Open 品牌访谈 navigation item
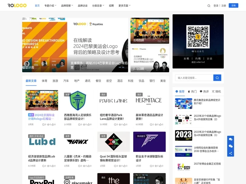 83,6
